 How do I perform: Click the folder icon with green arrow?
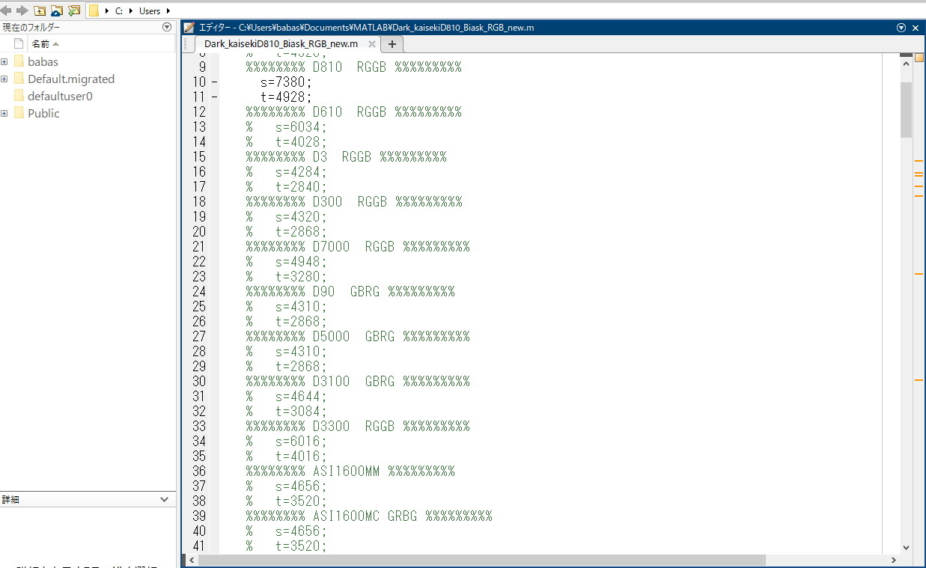click(73, 10)
